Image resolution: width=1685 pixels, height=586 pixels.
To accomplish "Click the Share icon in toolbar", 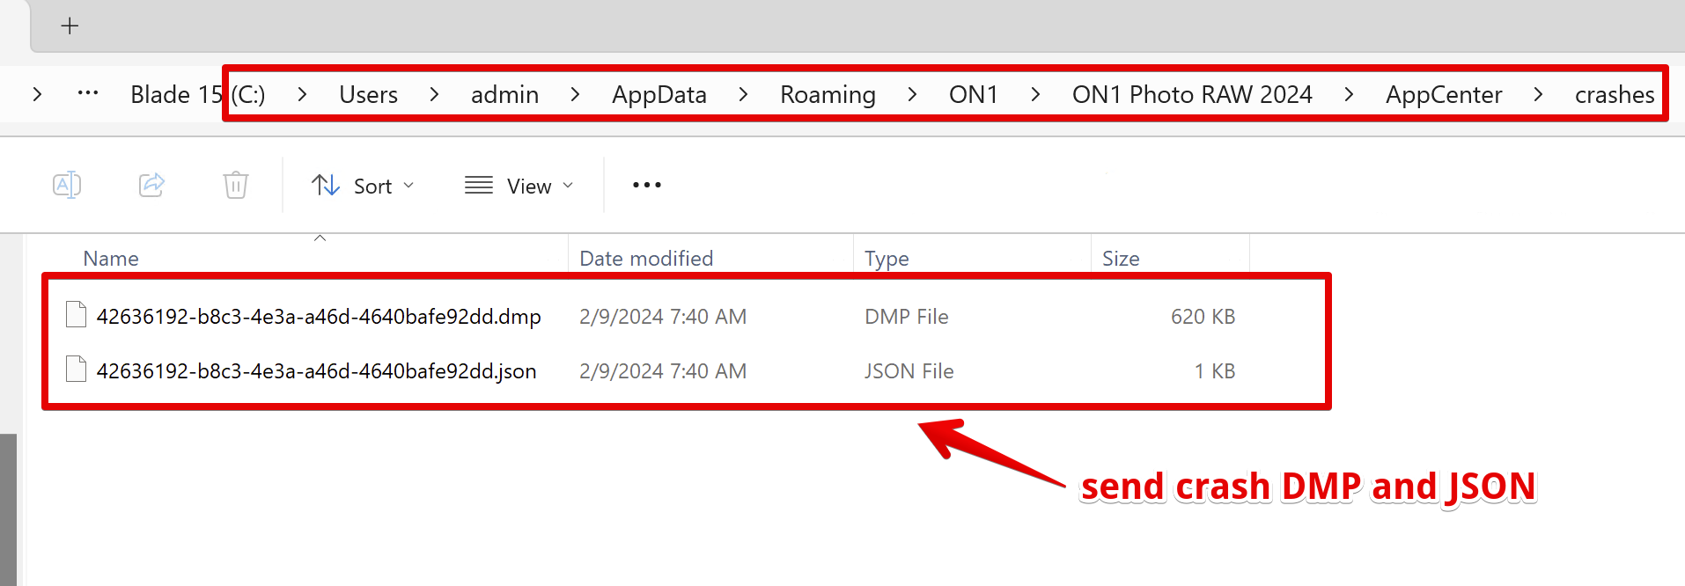I will point(151,185).
